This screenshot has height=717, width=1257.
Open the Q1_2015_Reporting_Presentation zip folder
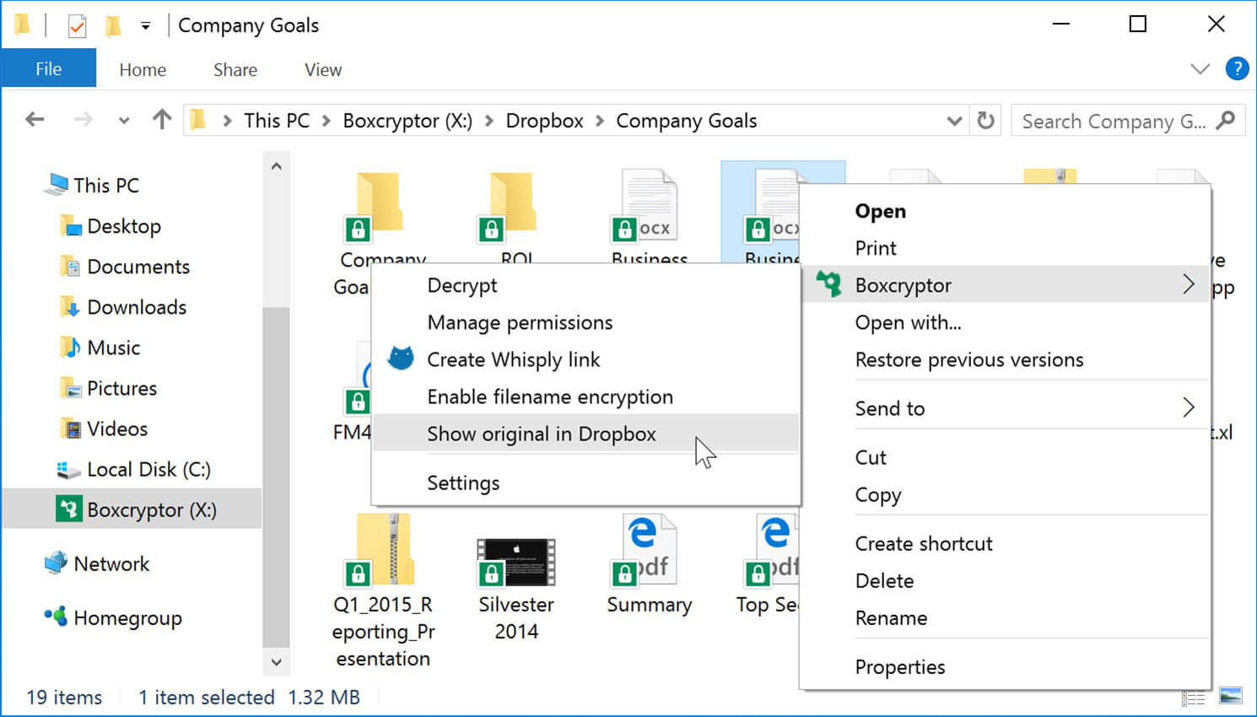click(x=383, y=553)
